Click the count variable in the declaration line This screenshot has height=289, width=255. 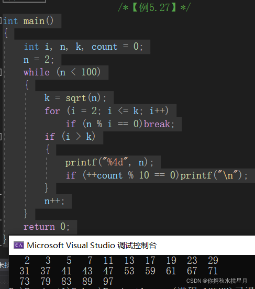tap(104, 47)
